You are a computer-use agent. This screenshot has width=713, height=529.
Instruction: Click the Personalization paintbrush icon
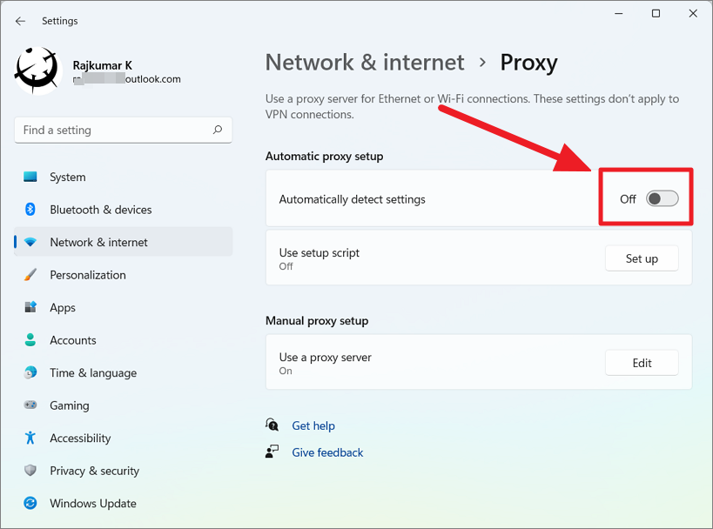pos(30,275)
